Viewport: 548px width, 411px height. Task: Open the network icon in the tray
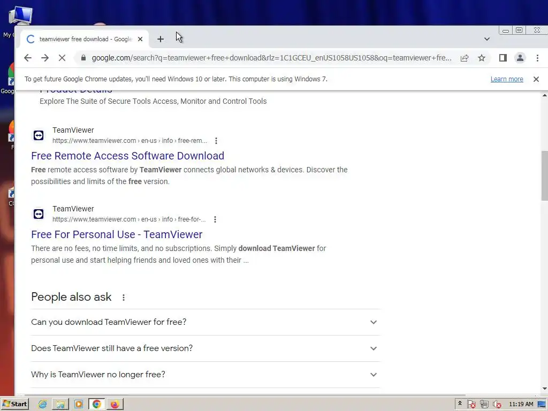coord(484,405)
